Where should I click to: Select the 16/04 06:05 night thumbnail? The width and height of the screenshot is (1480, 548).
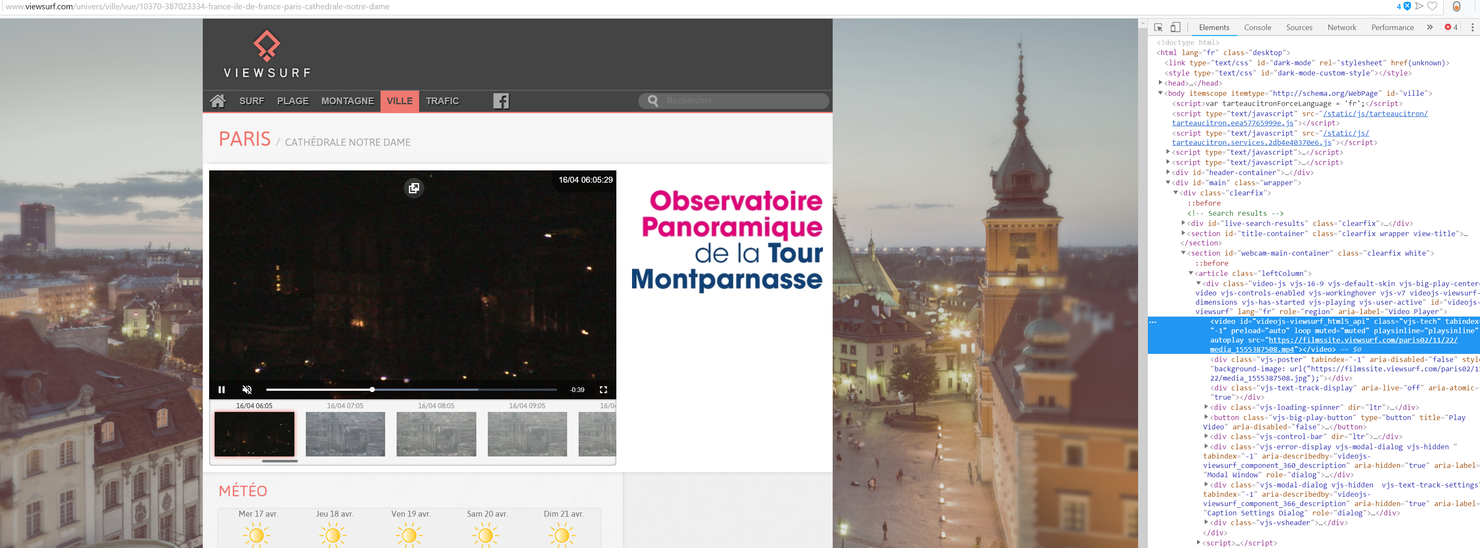255,434
